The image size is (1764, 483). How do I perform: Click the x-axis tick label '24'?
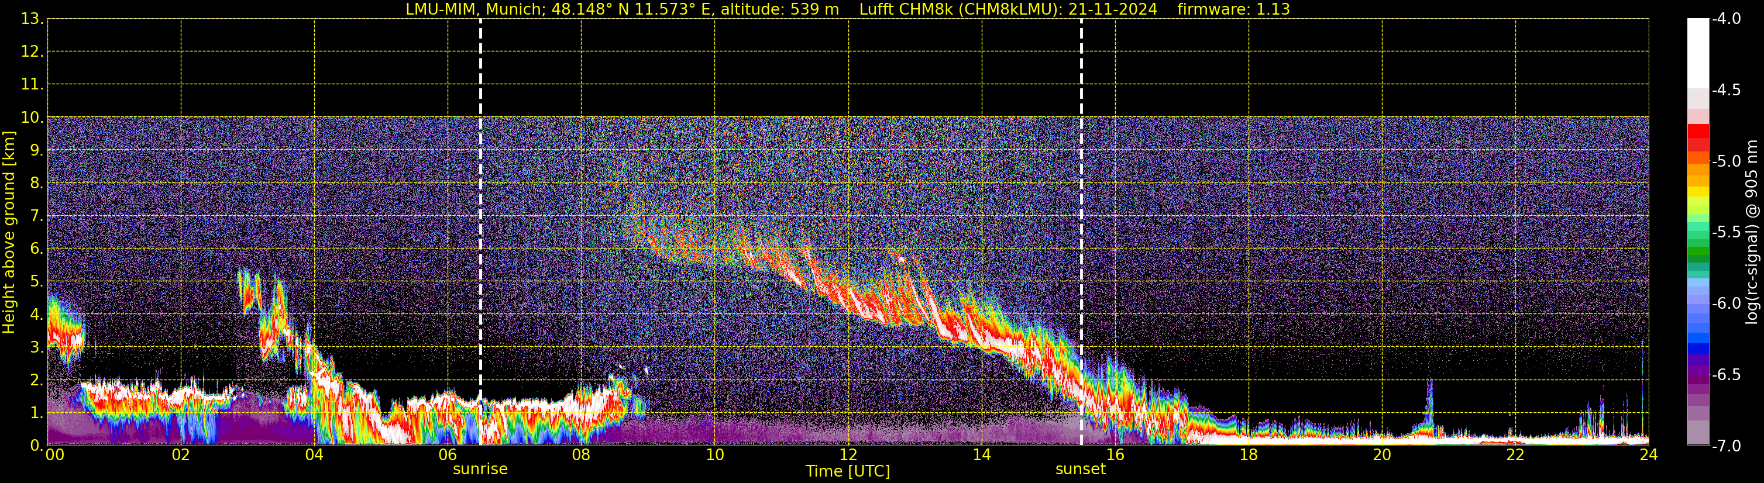(1649, 455)
